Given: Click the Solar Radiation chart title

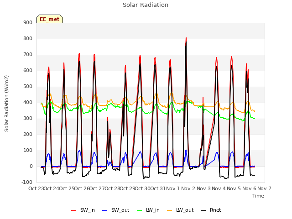Looking at the screenshot, I should point(146,5).
